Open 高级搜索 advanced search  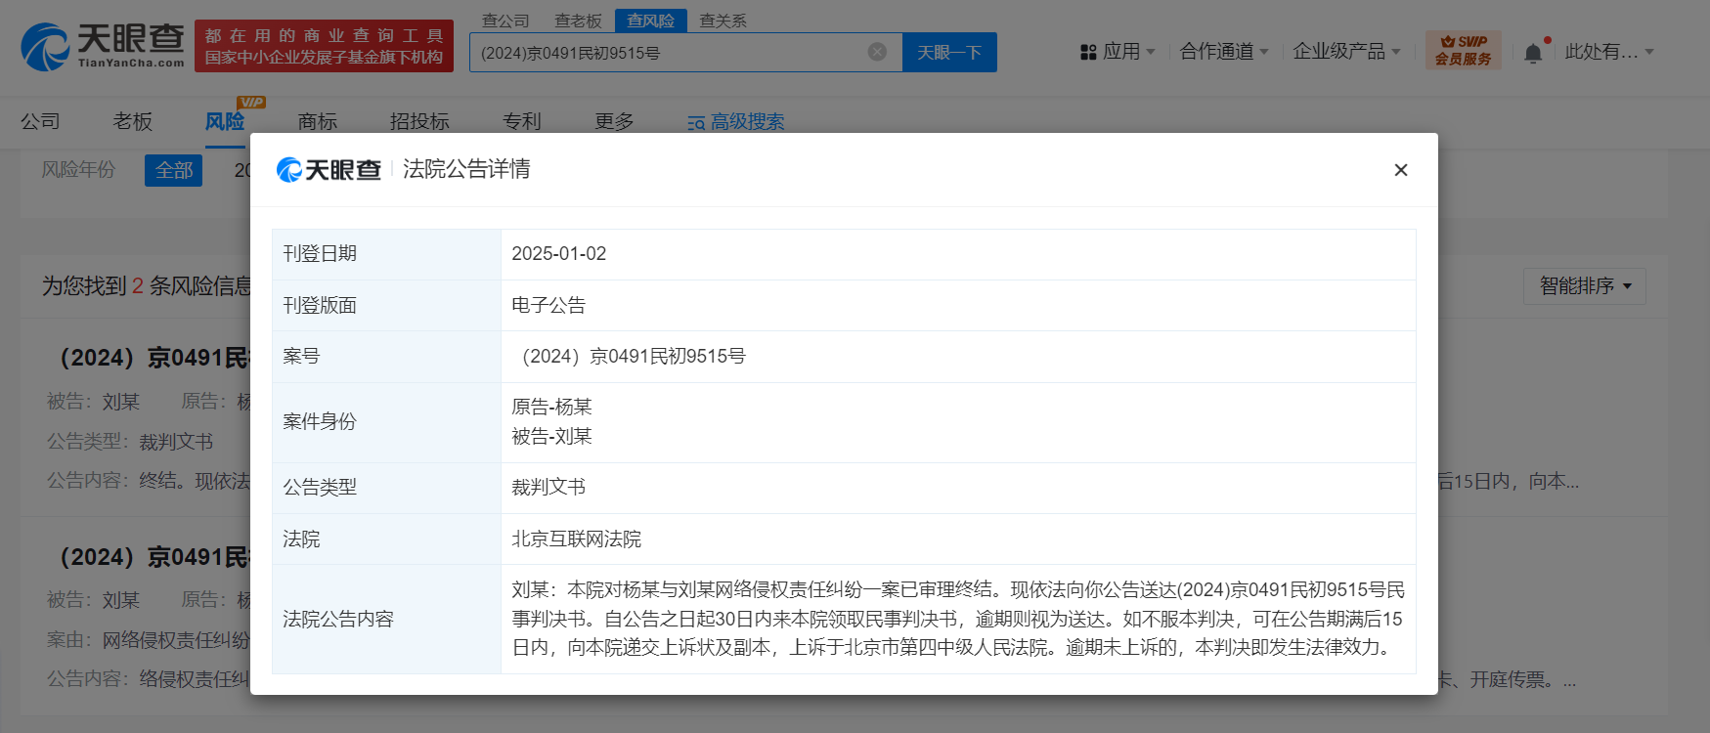(735, 121)
